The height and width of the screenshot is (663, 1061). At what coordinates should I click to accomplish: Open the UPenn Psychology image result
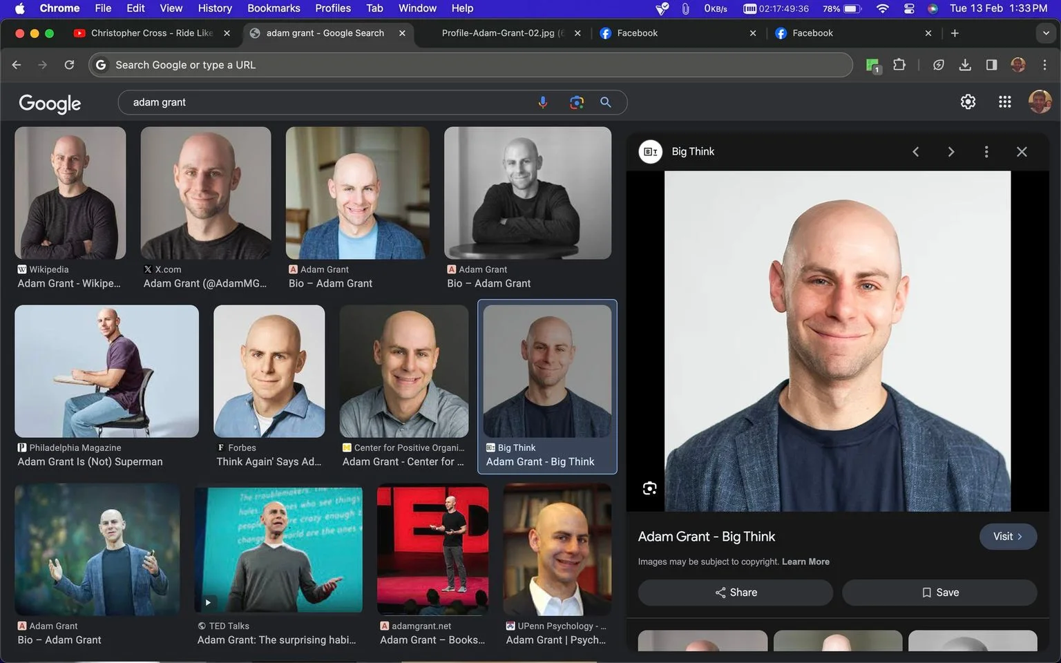557,550
